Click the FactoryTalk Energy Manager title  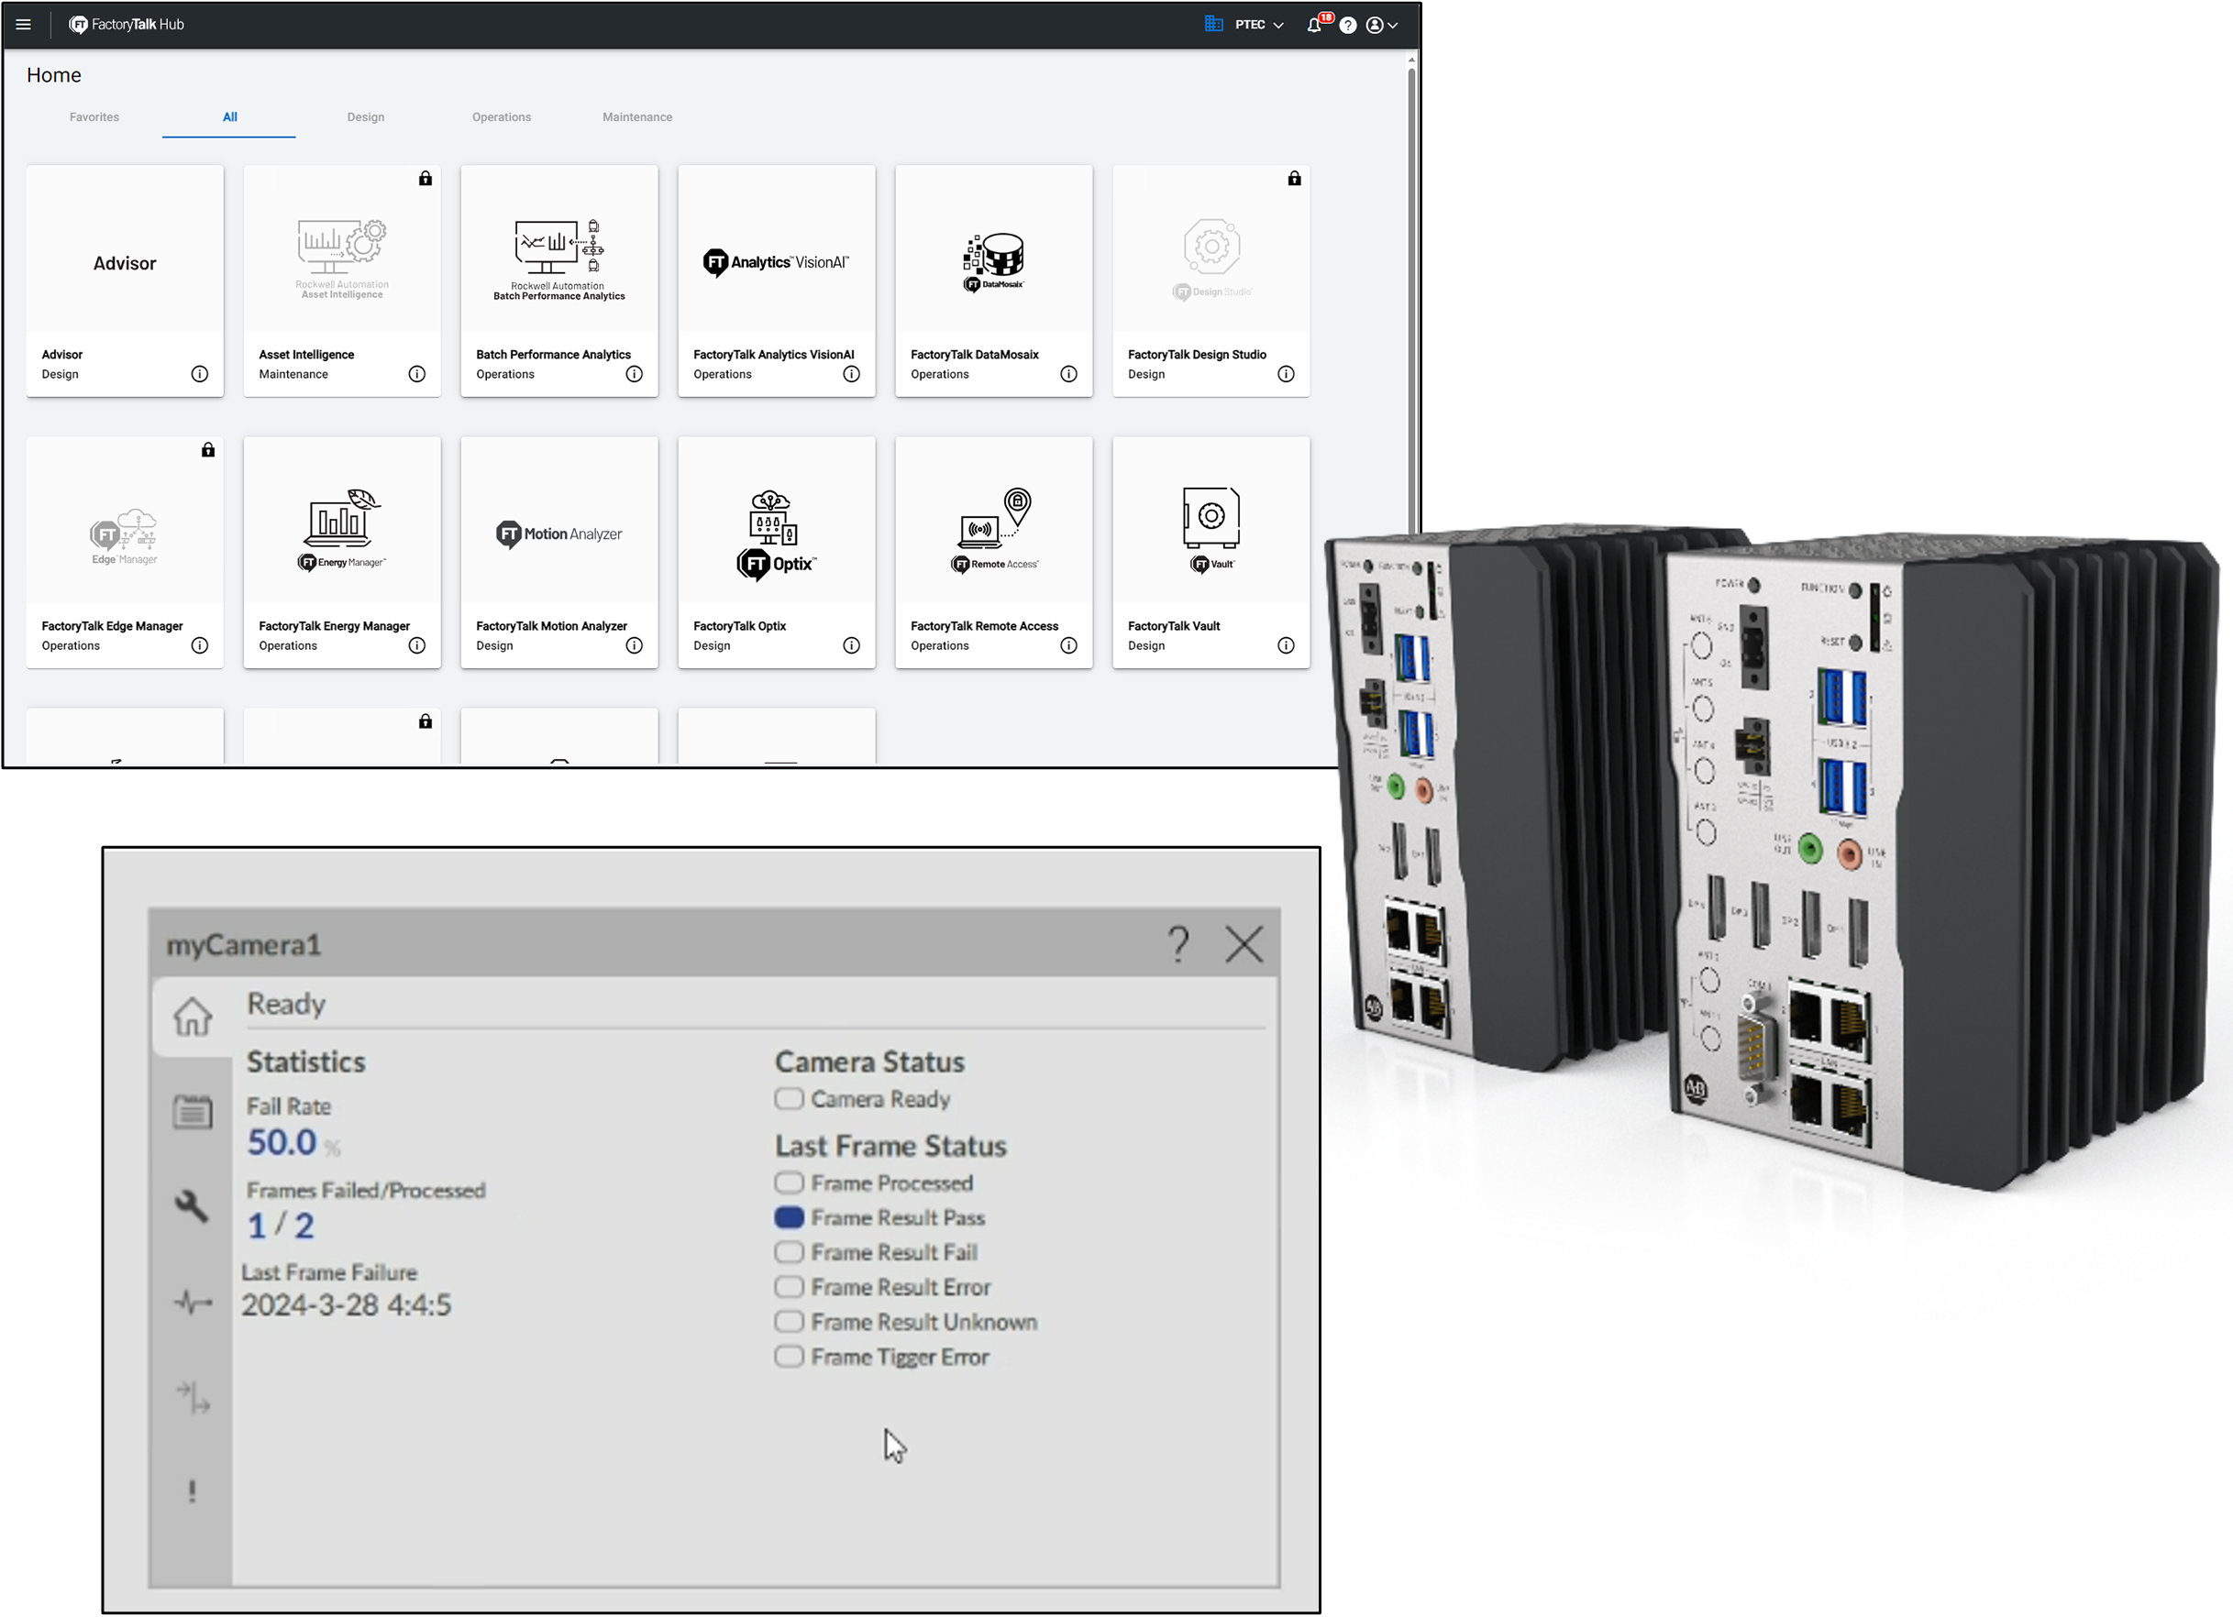pos(334,626)
